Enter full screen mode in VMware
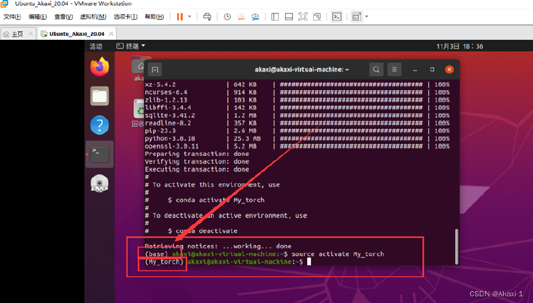The image size is (533, 303). point(303,17)
